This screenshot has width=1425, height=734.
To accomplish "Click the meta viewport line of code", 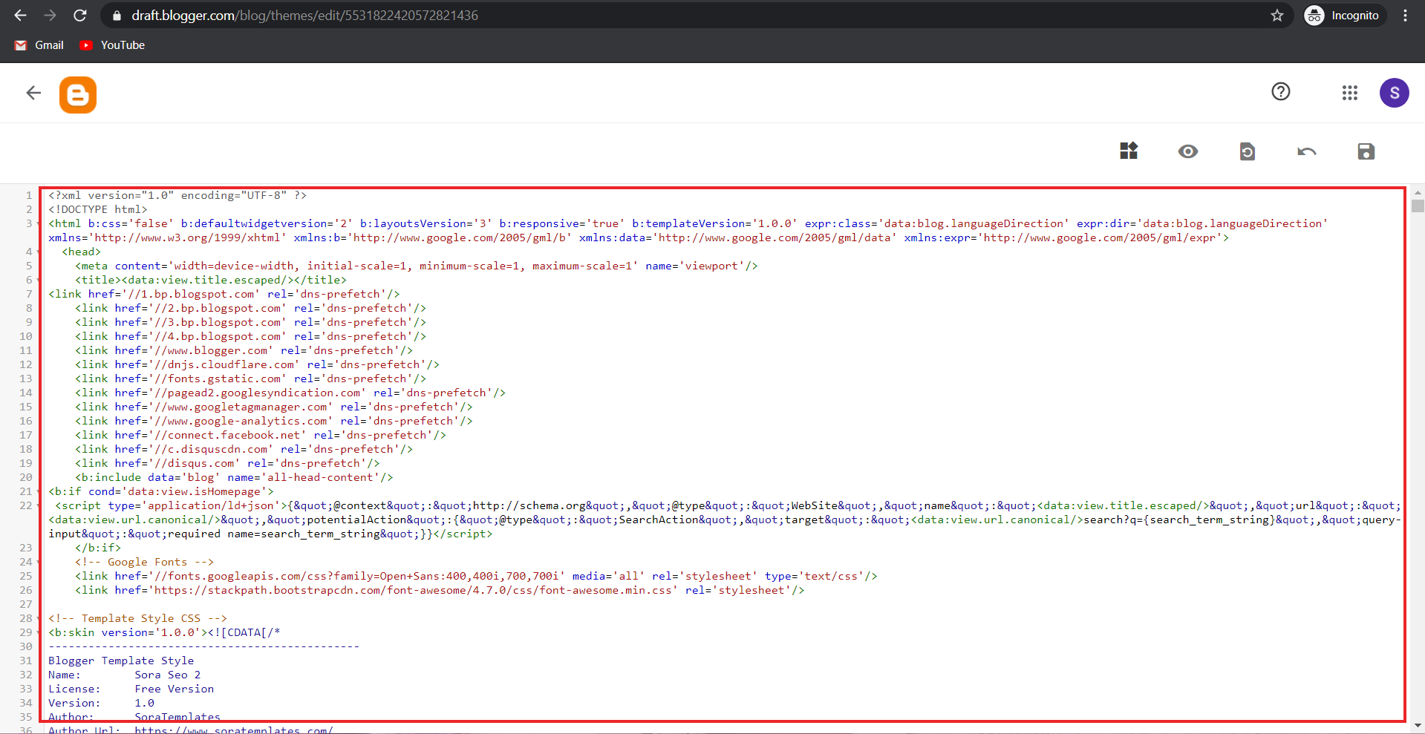I will tap(417, 266).
